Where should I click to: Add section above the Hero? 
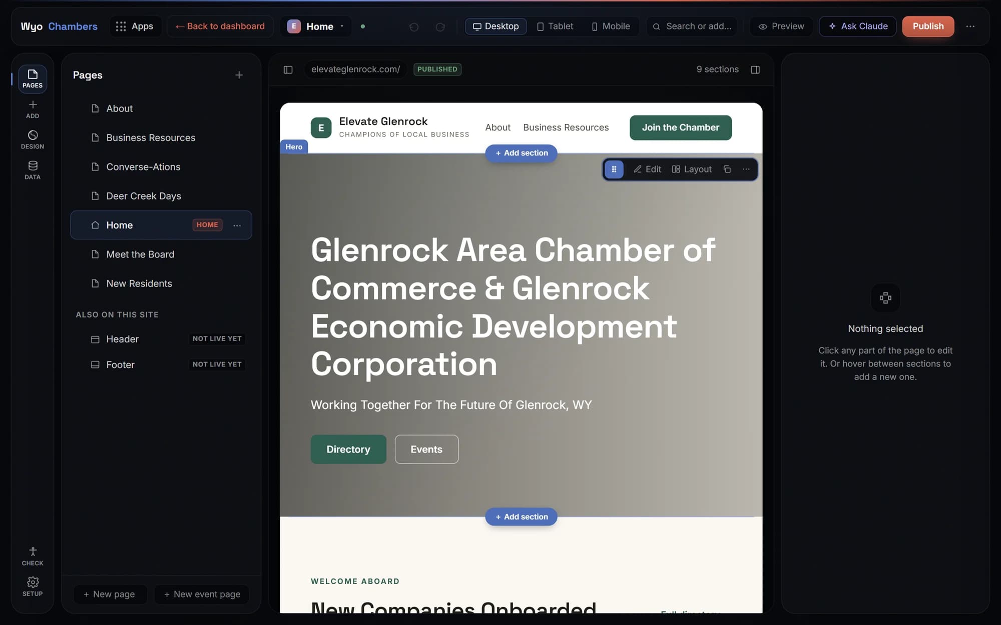pyautogui.click(x=521, y=153)
